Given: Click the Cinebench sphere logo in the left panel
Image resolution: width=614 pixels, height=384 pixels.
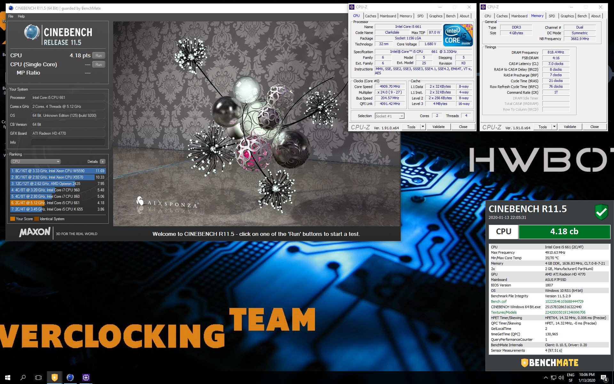Looking at the screenshot, I should tap(32, 33).
